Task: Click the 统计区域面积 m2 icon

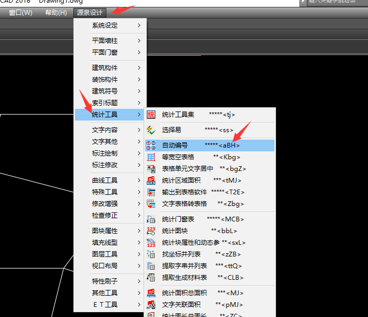Action: point(151,181)
